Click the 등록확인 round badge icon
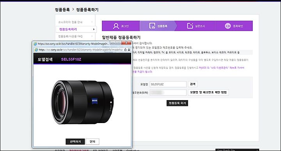The height and width of the screenshot is (151, 281). [228, 26]
